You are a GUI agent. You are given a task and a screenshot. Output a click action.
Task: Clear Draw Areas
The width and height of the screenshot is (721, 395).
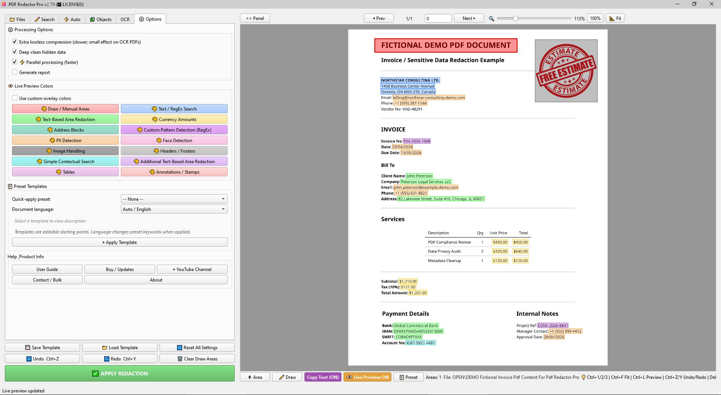[x=197, y=359]
